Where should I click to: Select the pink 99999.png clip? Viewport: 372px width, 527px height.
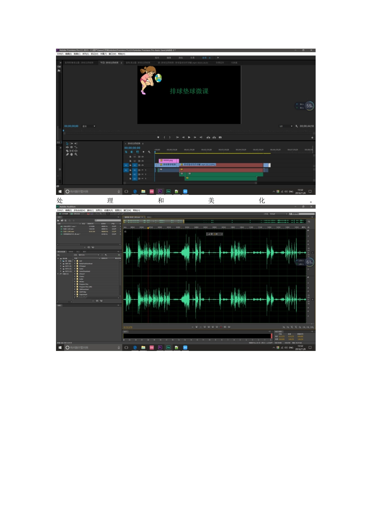[169, 160]
